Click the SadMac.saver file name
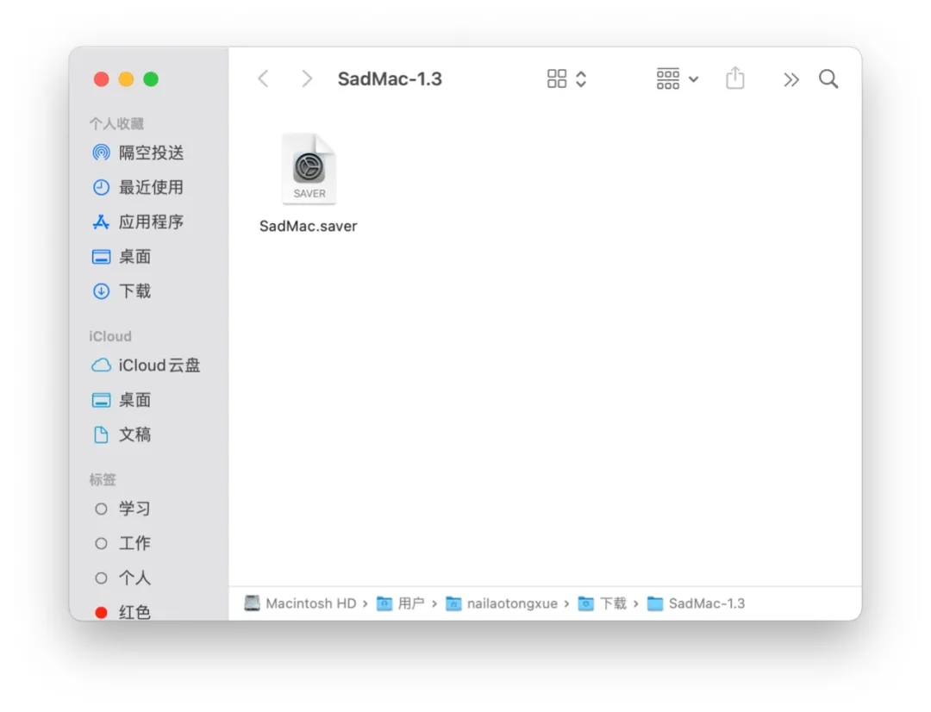The width and height of the screenshot is (931, 712). (x=308, y=226)
